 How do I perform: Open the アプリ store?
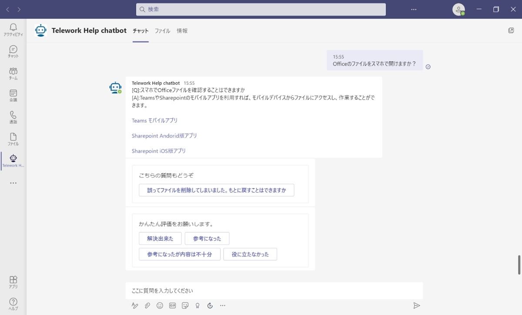click(13, 282)
